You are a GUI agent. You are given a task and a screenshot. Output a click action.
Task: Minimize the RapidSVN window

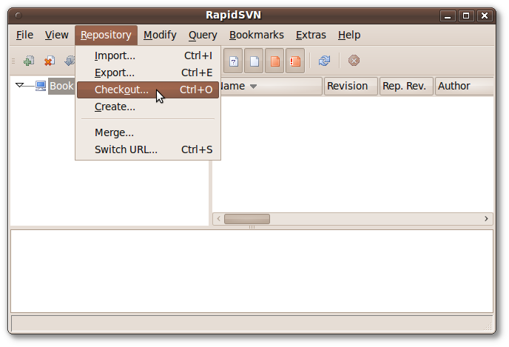(x=448, y=16)
